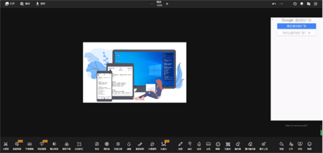Viewport: 323px width, 153px height.
Task: Open the sticker smiley tool
Action: [x=309, y=144]
